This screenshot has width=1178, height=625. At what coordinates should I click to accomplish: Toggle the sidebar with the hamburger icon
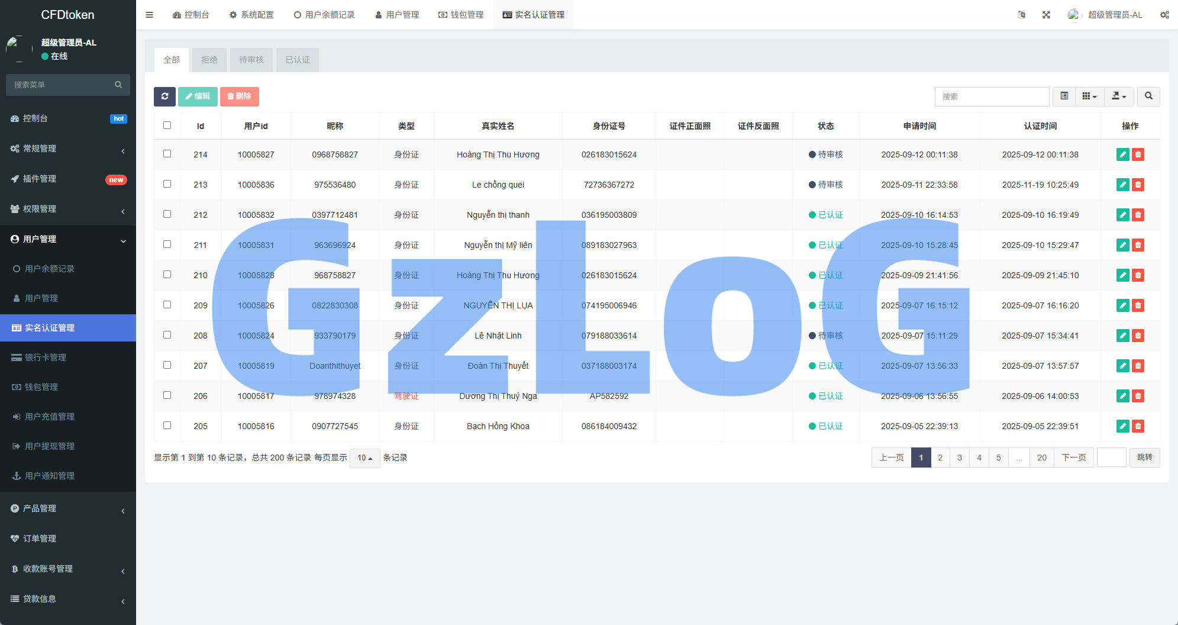(x=150, y=15)
